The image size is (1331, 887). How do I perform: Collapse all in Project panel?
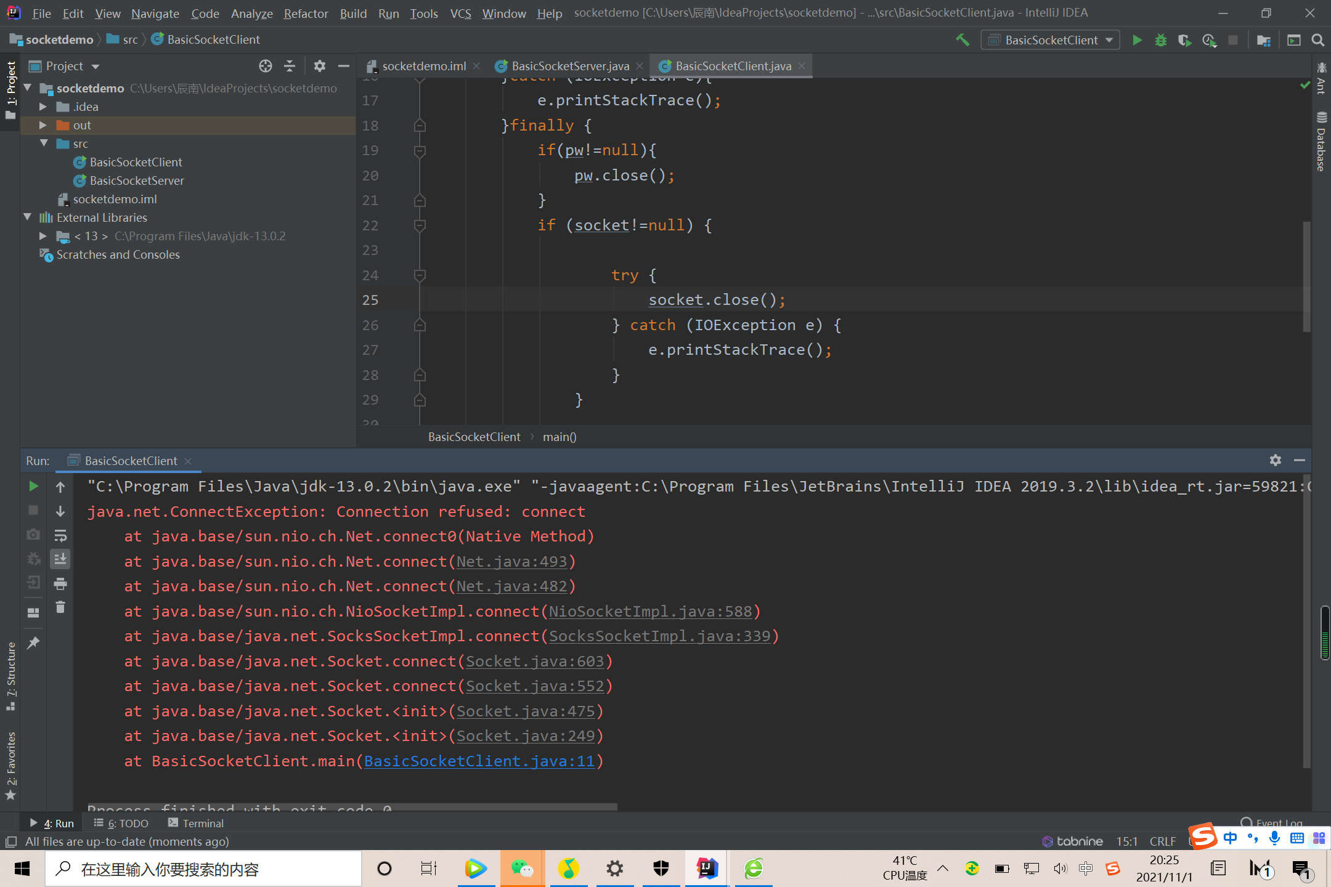click(290, 66)
